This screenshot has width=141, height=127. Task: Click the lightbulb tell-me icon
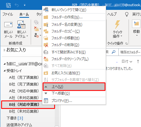(127, 14)
